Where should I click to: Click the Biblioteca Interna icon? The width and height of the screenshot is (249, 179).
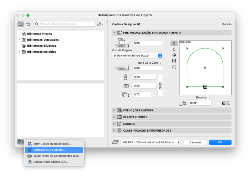tap(24, 34)
